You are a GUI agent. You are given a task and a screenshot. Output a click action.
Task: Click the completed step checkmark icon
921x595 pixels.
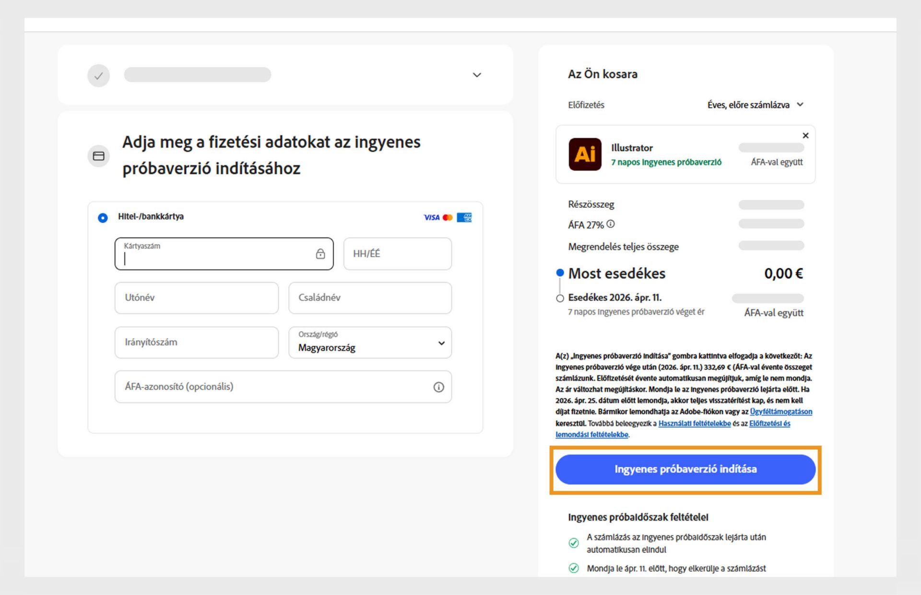pyautogui.click(x=99, y=76)
